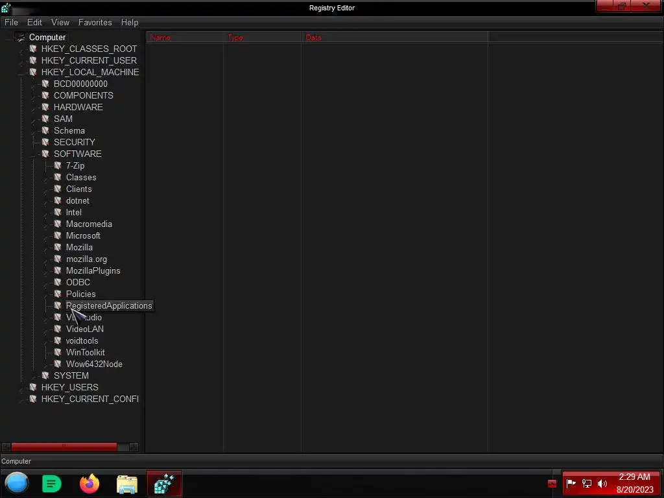This screenshot has width=664, height=498.
Task: Select the HARDWARE key label
Action: [78, 107]
